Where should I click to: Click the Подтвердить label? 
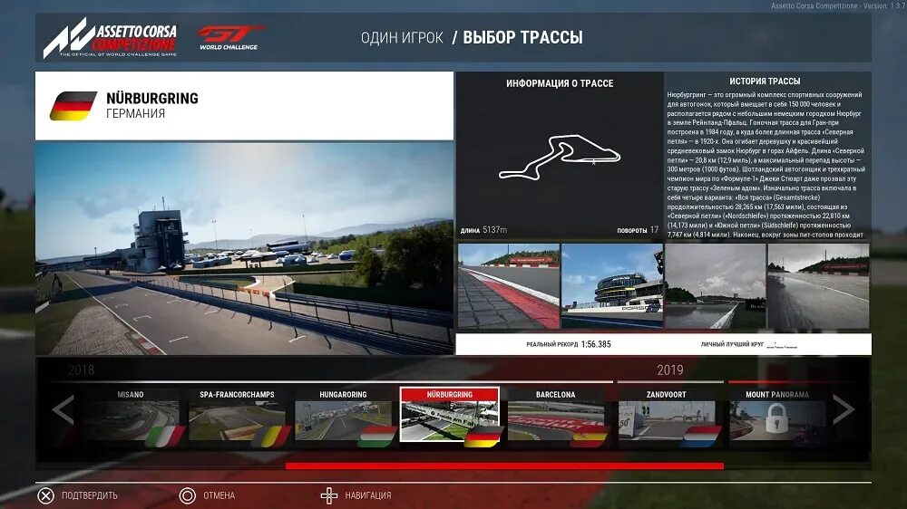click(x=90, y=495)
